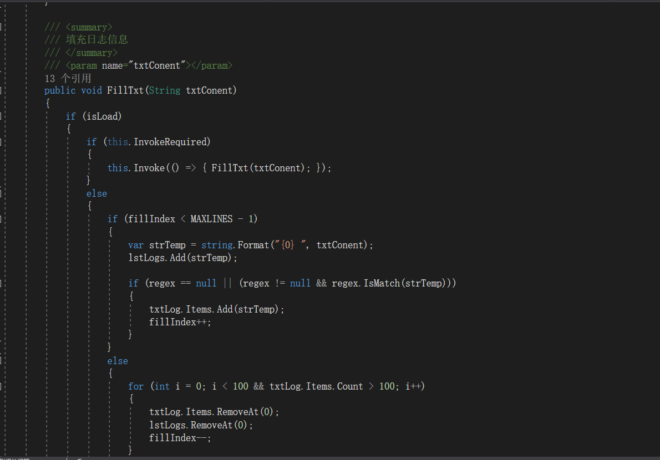Collapse the FillTxt method outline marker
This screenshot has height=460, width=660.
click(x=2, y=90)
